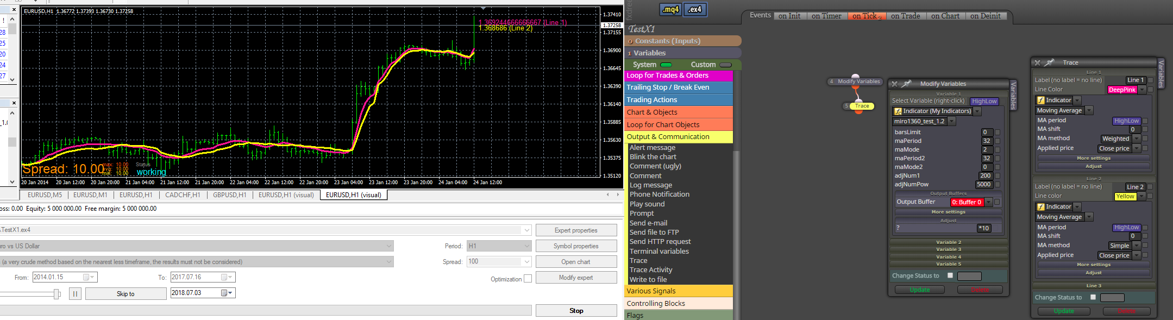
Task: Toggle the System blocks switch
Action: (666, 65)
